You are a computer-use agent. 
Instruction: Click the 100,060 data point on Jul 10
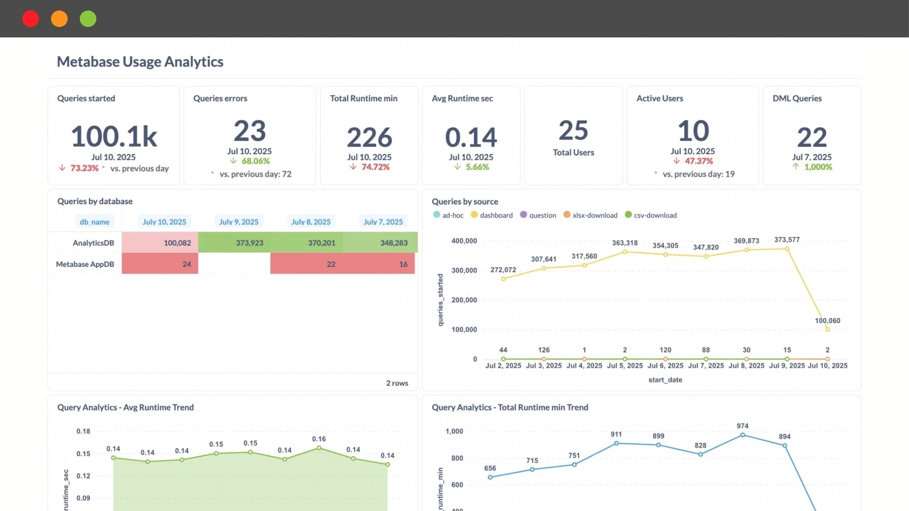tap(828, 329)
